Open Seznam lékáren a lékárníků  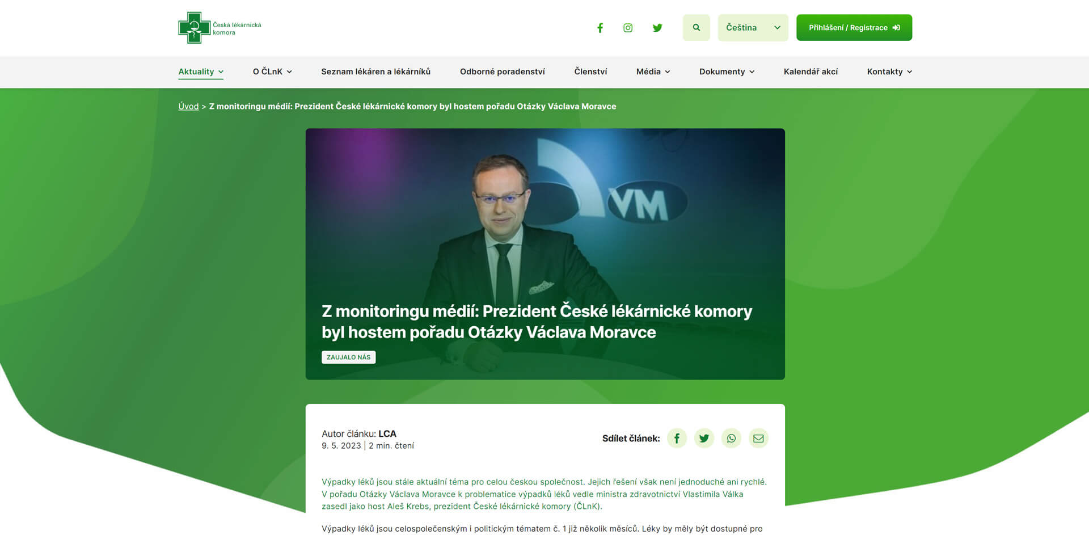pyautogui.click(x=375, y=71)
